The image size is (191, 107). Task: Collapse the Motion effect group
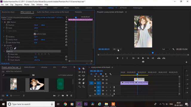tap(2, 22)
